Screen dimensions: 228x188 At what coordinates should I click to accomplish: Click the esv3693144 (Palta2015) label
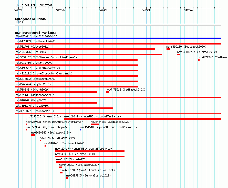(x=32, y=106)
